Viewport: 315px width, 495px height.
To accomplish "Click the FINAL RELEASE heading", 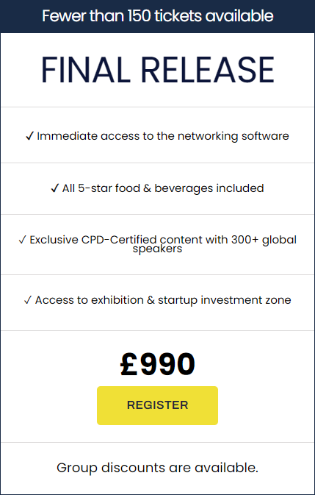I will coord(157,70).
